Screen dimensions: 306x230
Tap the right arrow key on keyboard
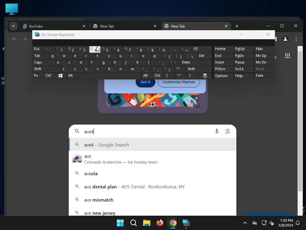190,75
